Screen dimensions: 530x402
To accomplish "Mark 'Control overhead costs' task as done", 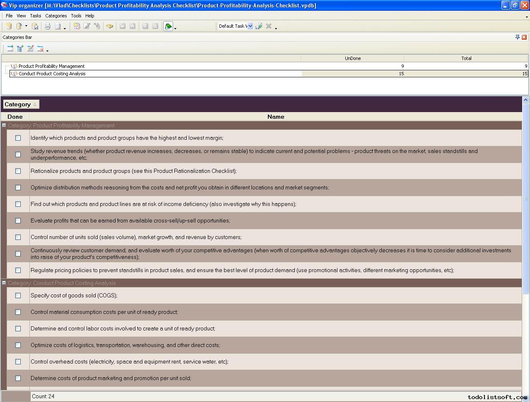I will tap(18, 361).
